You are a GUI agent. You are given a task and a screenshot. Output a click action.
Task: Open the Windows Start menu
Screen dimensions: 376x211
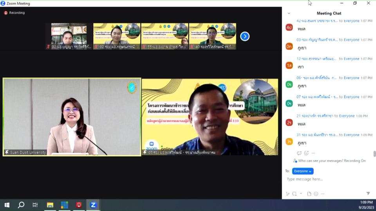pos(7,205)
